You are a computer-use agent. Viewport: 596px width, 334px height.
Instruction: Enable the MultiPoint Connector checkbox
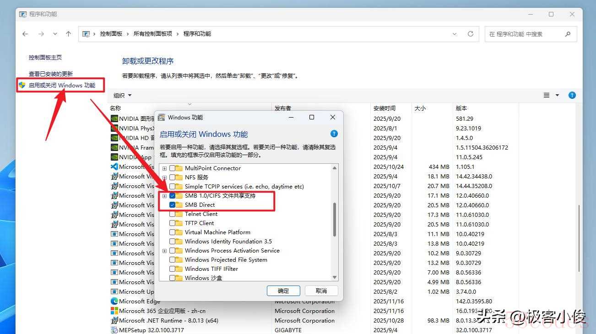pyautogui.click(x=173, y=168)
